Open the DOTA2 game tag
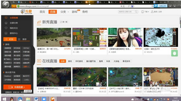This screenshot has width=181, height=101. (26, 48)
